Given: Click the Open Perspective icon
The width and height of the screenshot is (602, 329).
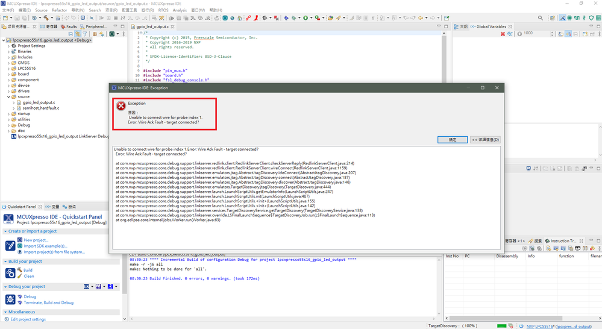Looking at the screenshot, I should (553, 17).
